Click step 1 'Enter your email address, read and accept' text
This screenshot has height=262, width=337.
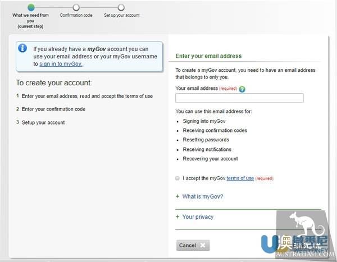[87, 96]
